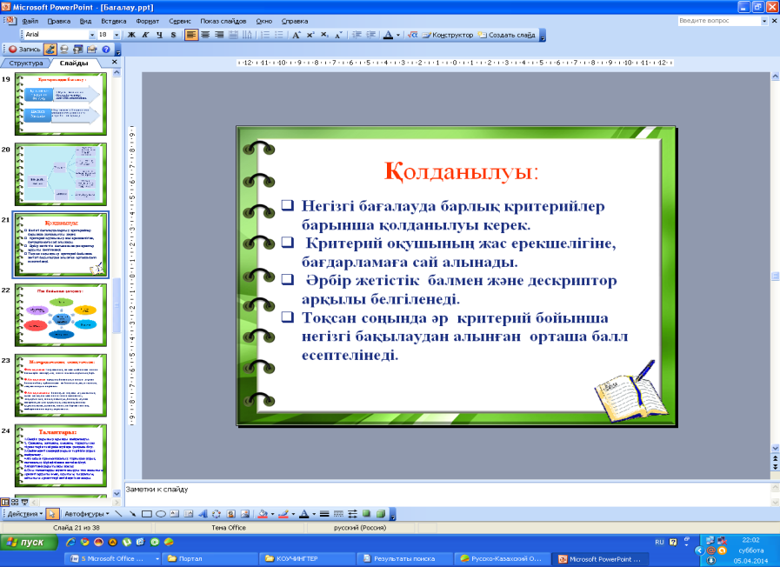Apply superscript formatting
The width and height of the screenshot is (780, 567).
(310, 35)
